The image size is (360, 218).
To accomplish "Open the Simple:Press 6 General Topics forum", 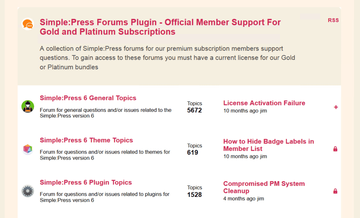I will tap(88, 98).
